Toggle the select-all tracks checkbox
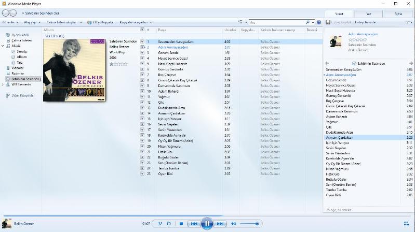This screenshot has width=415, height=232. (142, 30)
